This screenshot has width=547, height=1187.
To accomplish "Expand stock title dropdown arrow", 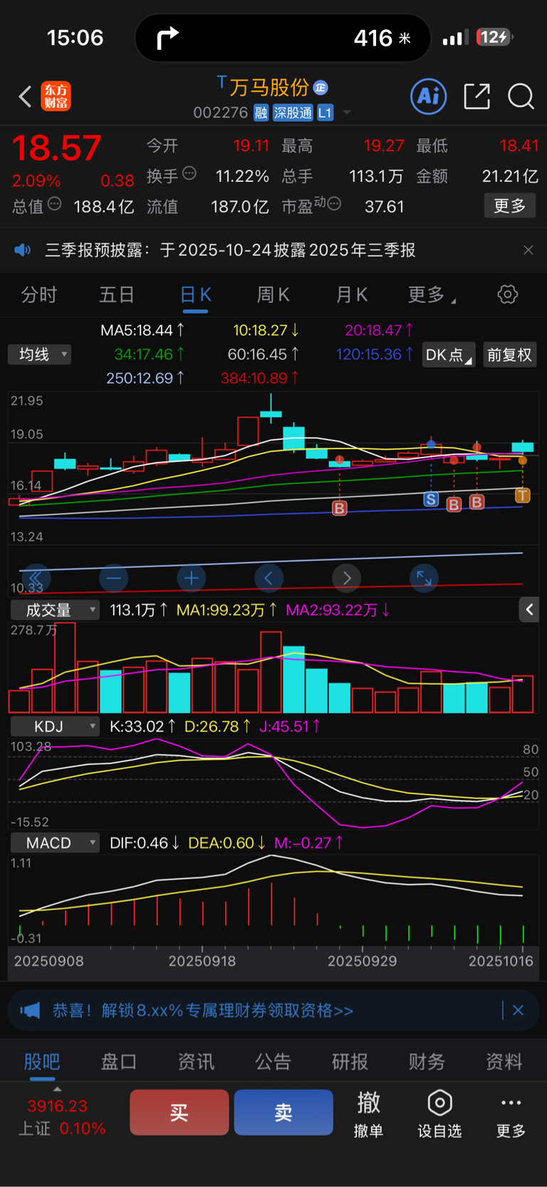I will [347, 113].
